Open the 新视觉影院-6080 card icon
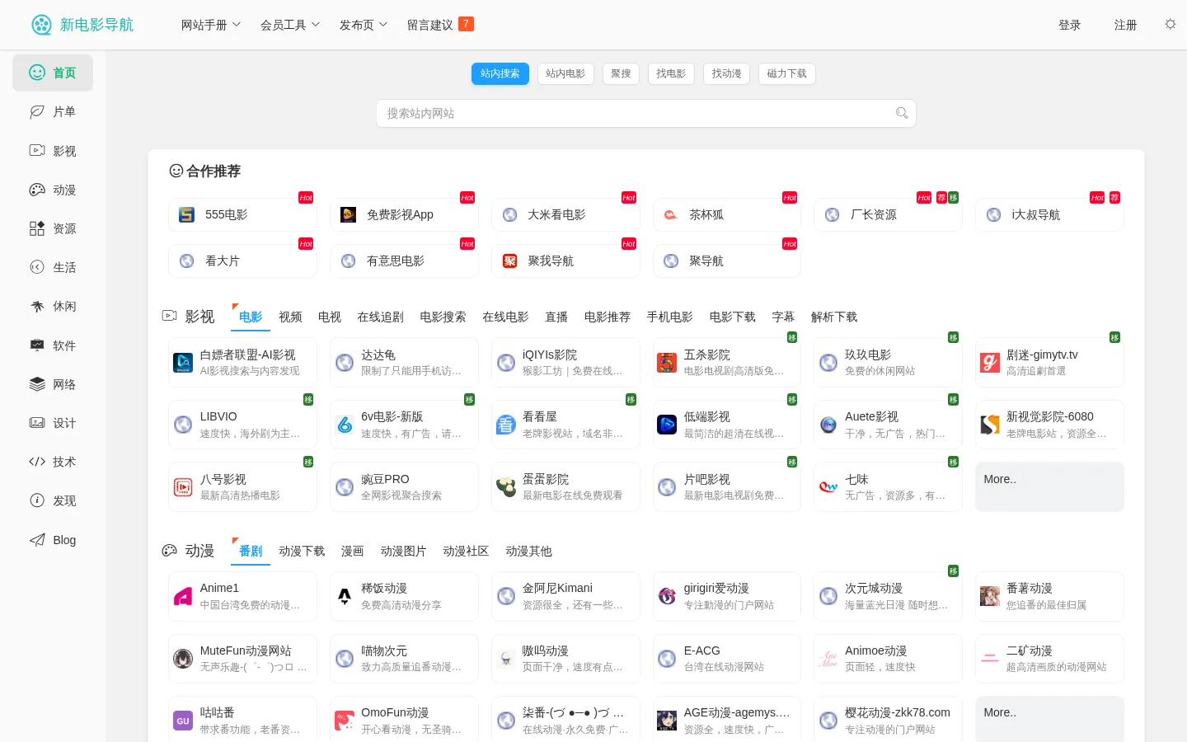 point(990,425)
